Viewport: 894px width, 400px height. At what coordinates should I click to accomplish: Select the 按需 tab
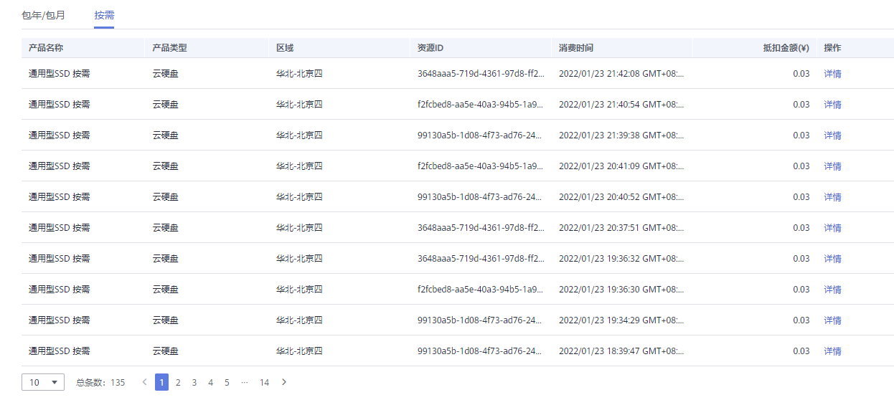104,14
